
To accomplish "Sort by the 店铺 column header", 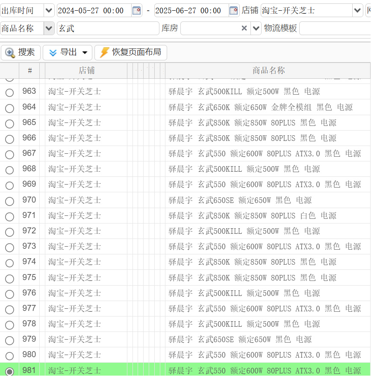I will 86,71.
